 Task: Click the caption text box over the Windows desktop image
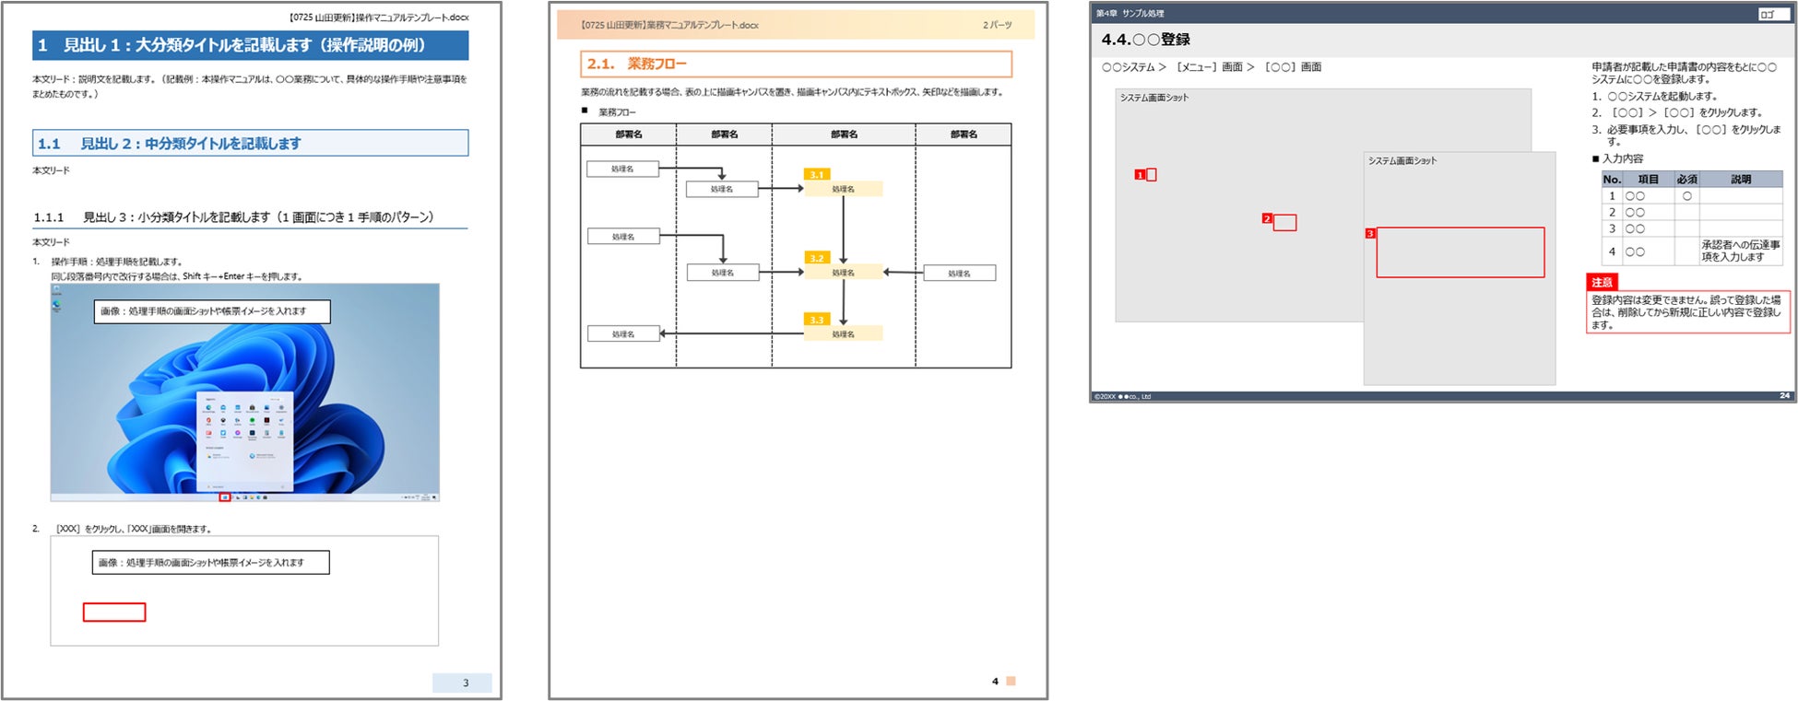(x=212, y=311)
